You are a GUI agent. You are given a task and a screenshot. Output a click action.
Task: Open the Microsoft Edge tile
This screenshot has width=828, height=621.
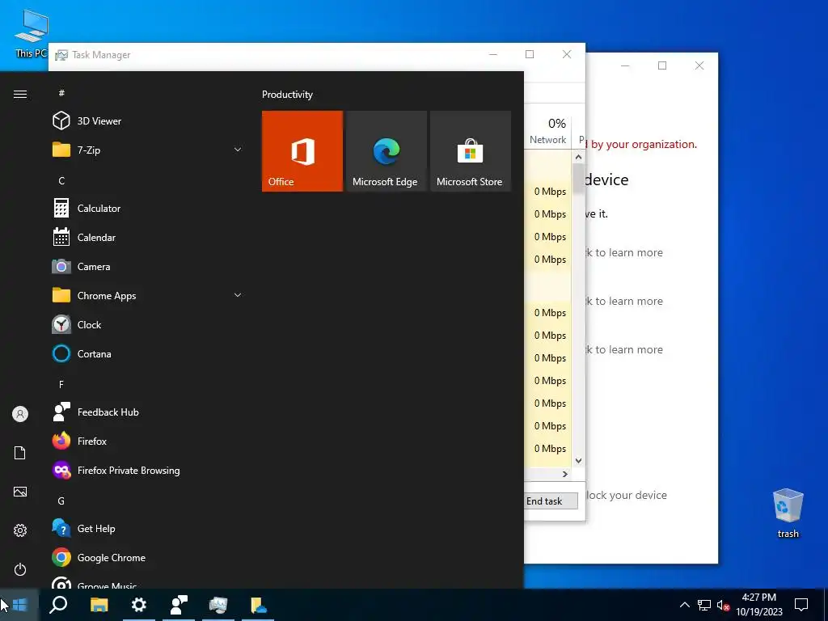[x=386, y=151]
